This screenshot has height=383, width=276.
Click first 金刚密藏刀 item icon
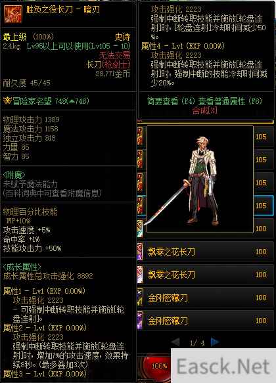(x=140, y=297)
